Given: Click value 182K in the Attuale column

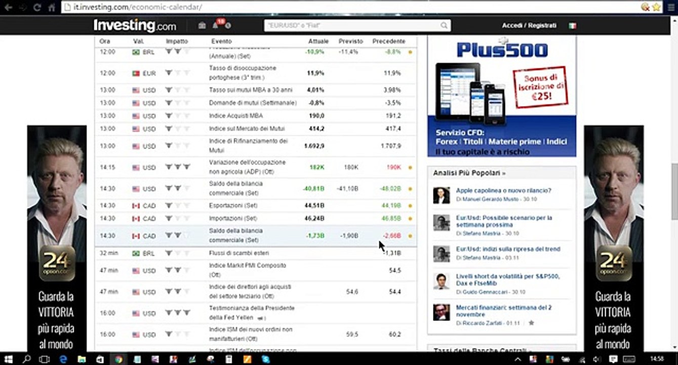Looking at the screenshot, I should pos(316,167).
